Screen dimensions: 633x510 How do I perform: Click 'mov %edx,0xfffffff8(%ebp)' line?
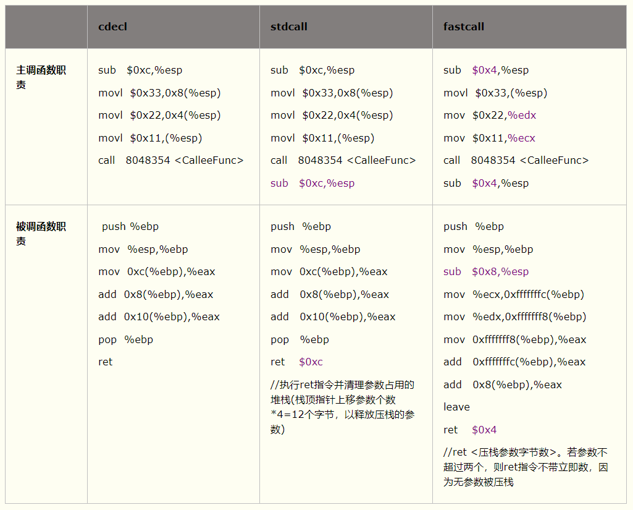point(514,317)
